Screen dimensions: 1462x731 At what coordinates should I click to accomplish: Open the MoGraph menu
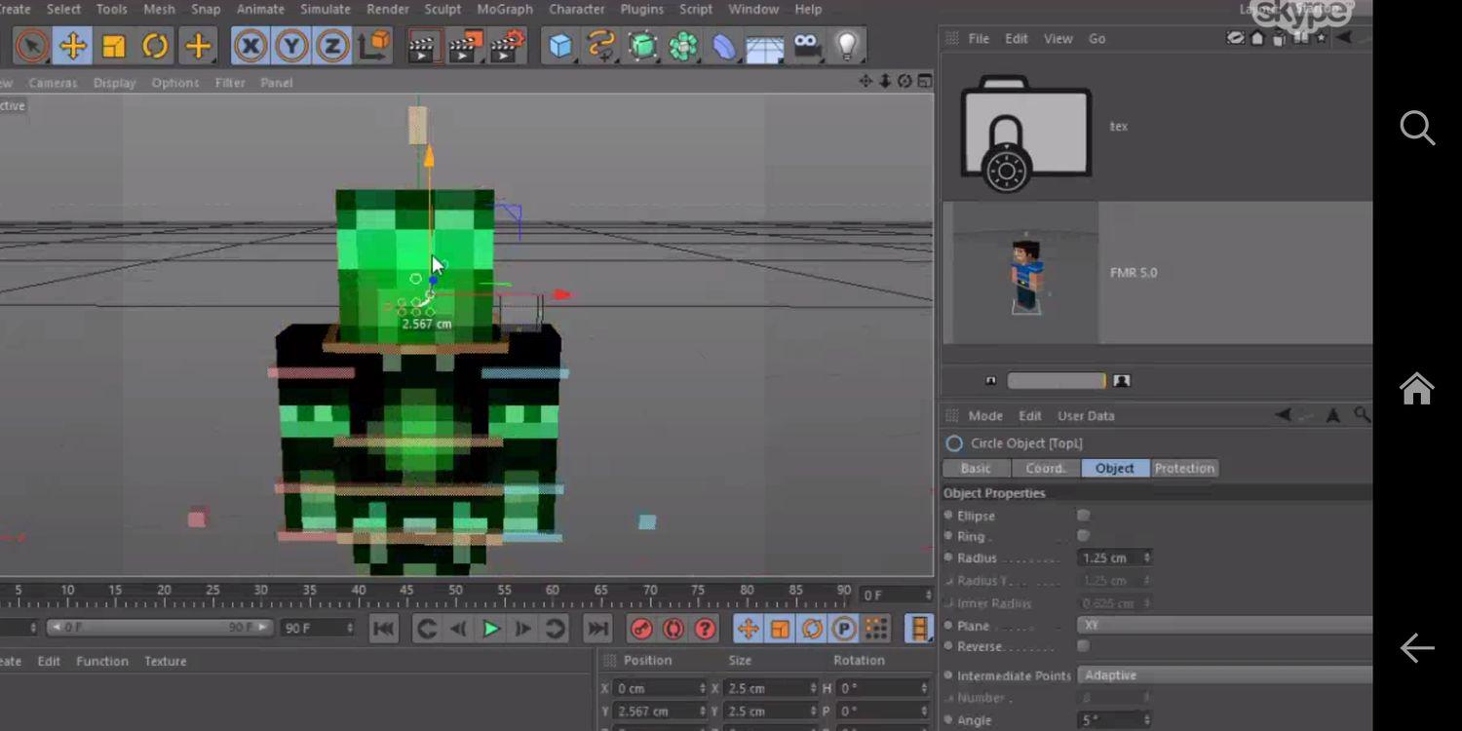[505, 9]
